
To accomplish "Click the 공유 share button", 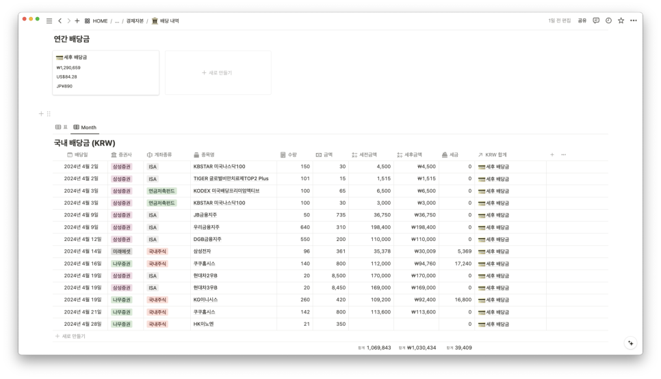I will pyautogui.click(x=582, y=20).
